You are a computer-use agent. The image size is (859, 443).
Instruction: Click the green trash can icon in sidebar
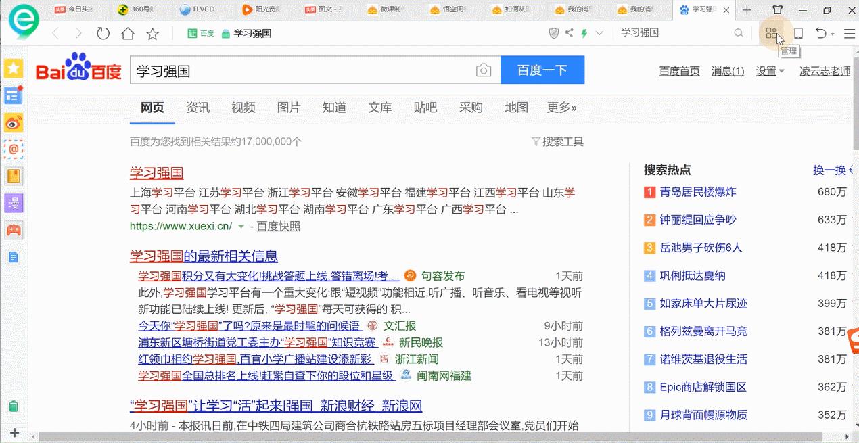pyautogui.click(x=14, y=406)
